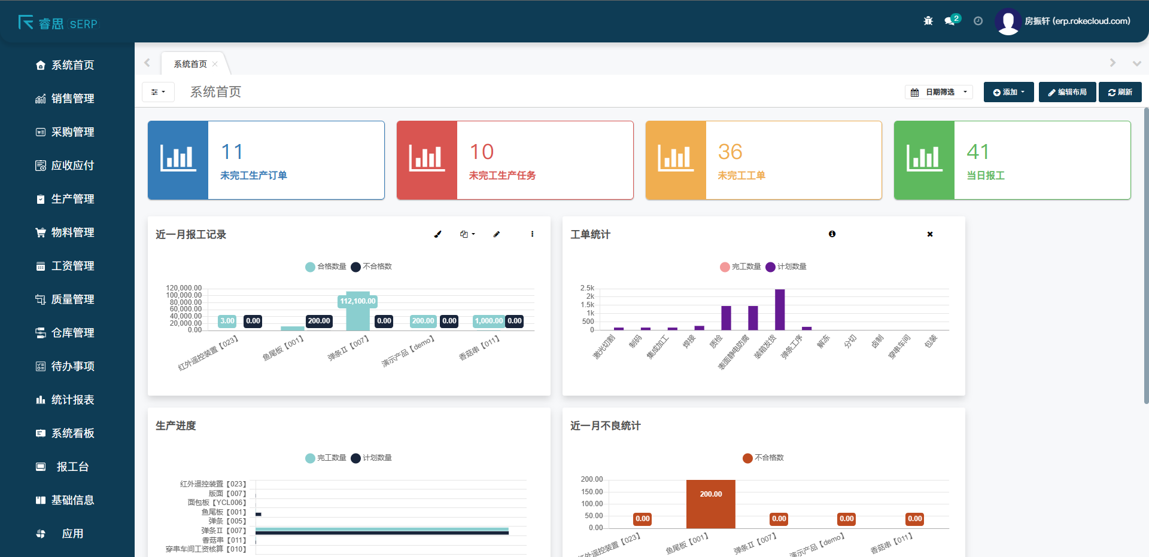Toggle 不合格数 legend in 近一月不良统计 chart
Image resolution: width=1149 pixels, height=557 pixels.
763,458
